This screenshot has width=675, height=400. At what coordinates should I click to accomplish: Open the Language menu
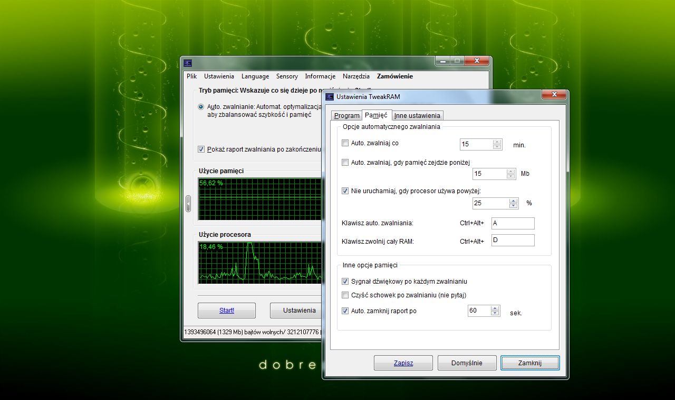pyautogui.click(x=255, y=76)
